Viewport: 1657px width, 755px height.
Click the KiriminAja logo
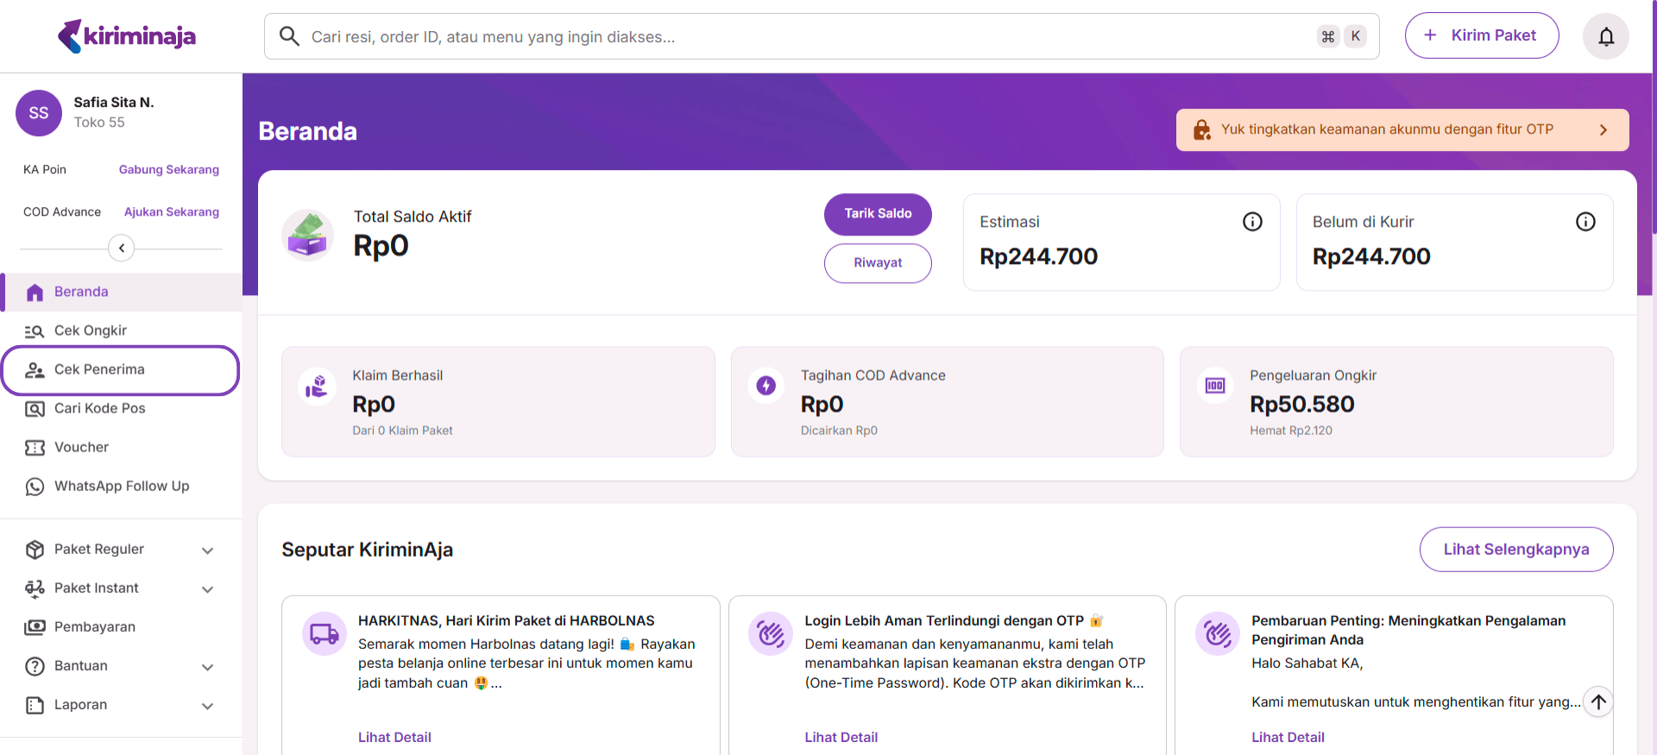[x=127, y=36]
